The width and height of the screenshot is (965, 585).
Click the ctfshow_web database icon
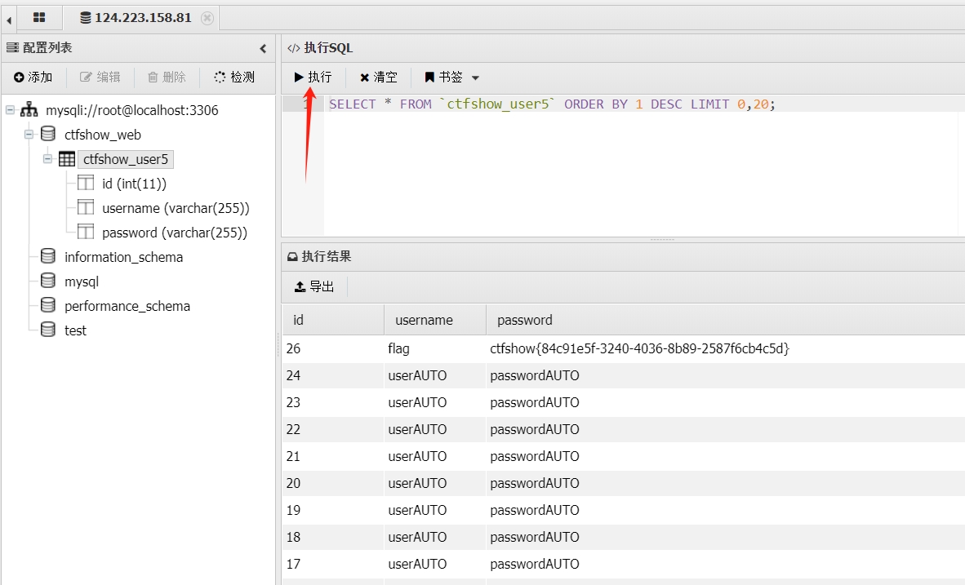pos(48,134)
